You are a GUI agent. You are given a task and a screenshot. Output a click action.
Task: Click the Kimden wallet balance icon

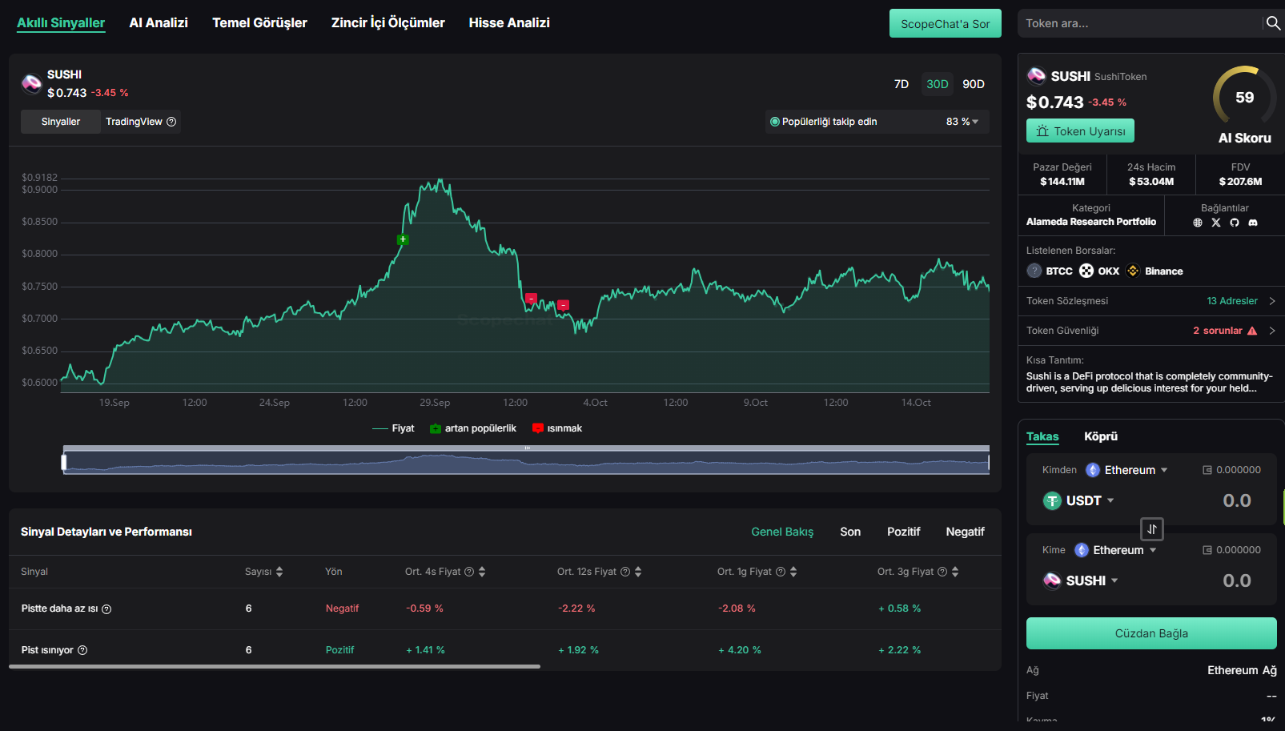click(x=1207, y=470)
